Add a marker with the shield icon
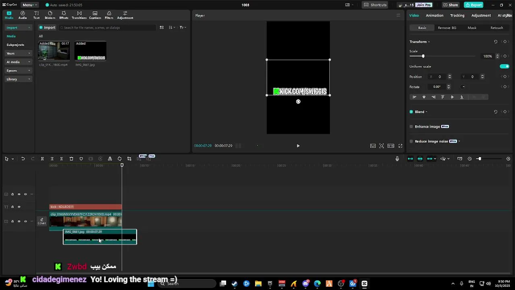 click(x=81, y=159)
